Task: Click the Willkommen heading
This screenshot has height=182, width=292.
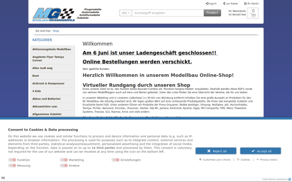Action: point(98,44)
